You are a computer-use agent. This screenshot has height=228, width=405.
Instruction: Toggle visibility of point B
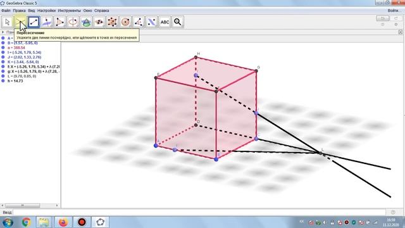(x=3, y=43)
